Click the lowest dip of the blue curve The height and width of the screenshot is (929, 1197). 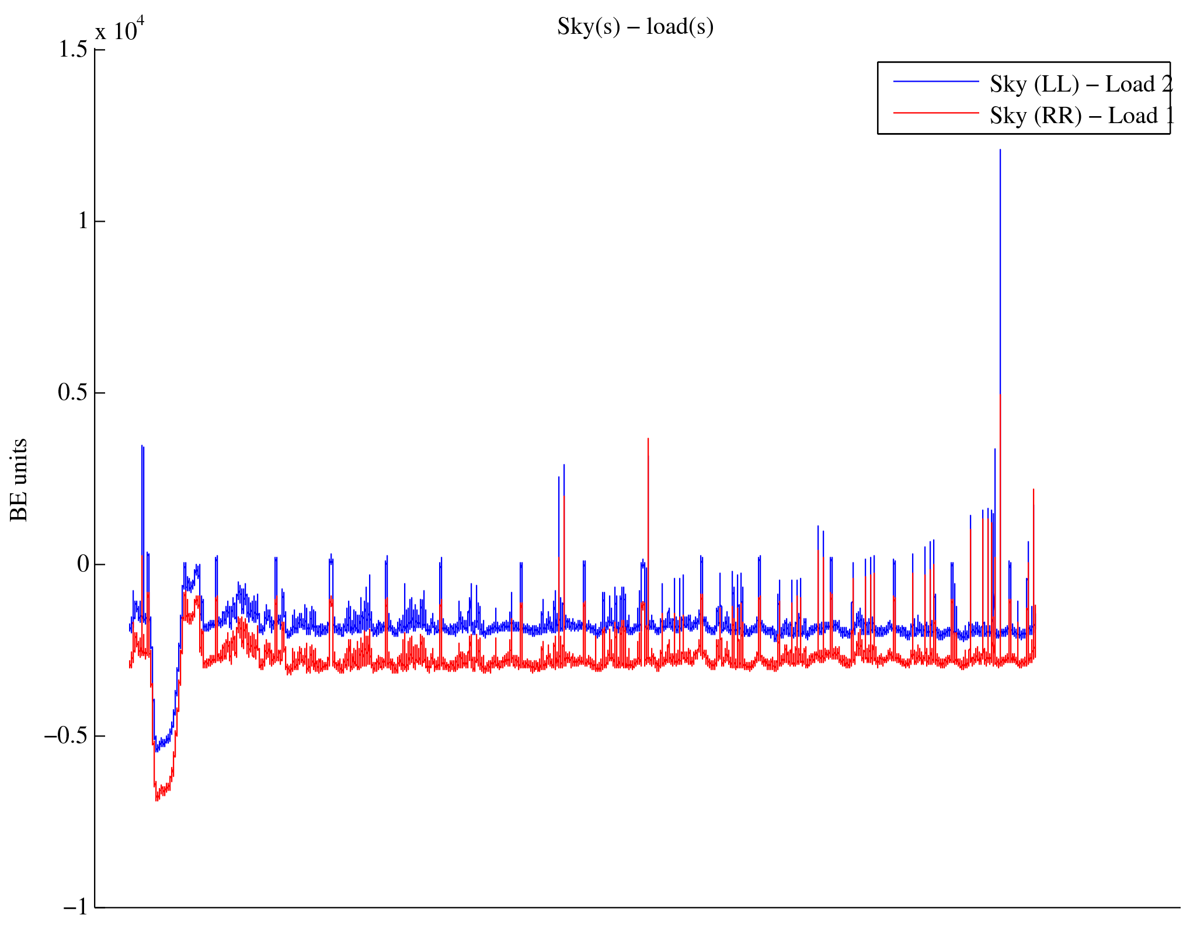pyautogui.click(x=156, y=750)
